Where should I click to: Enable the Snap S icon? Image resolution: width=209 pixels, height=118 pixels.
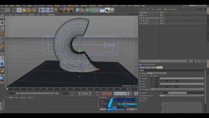click(x=2, y=64)
